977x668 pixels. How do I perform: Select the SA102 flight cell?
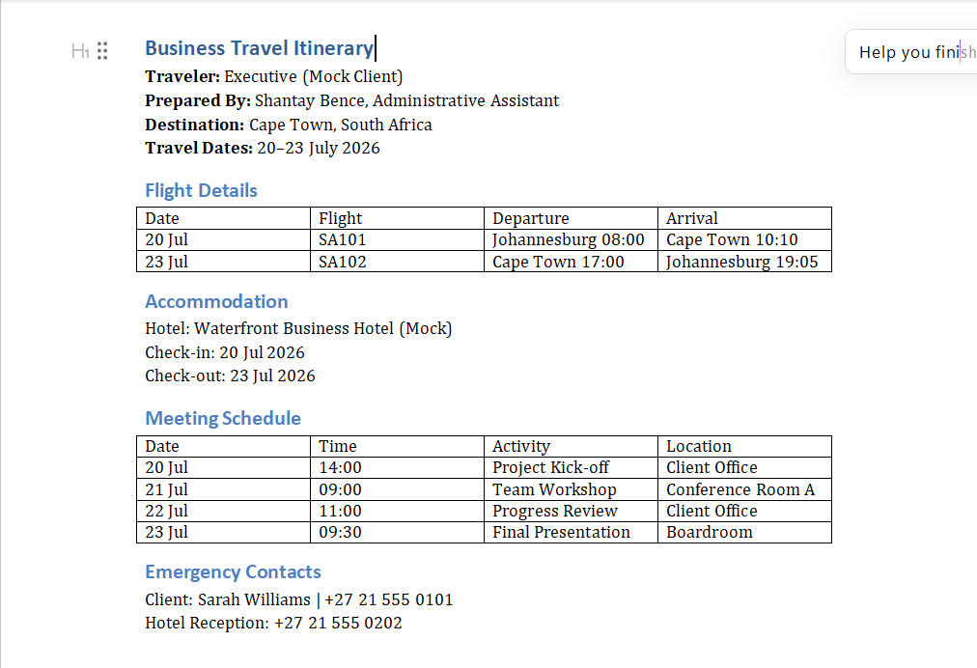pyautogui.click(x=397, y=262)
